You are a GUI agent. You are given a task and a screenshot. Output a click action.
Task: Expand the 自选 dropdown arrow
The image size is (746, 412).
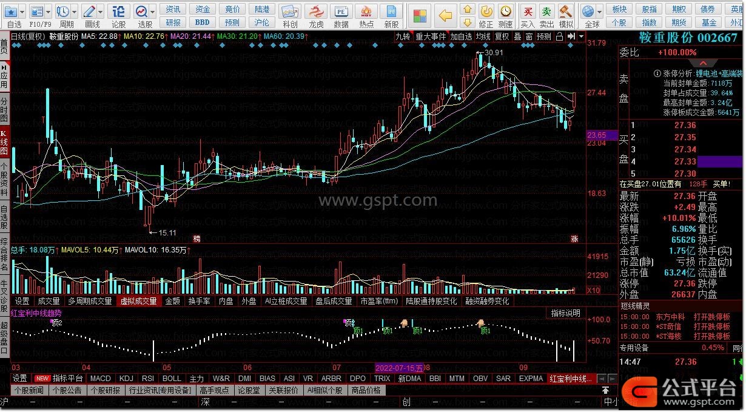[x=22, y=11]
